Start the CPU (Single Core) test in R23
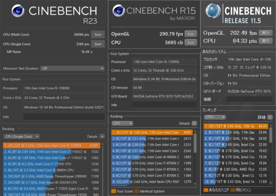Viewport: 276px width, 196px height. (x=98, y=44)
